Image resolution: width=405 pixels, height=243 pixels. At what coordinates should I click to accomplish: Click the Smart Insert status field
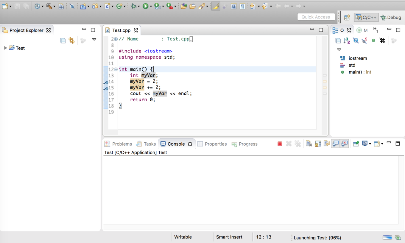pyautogui.click(x=229, y=237)
